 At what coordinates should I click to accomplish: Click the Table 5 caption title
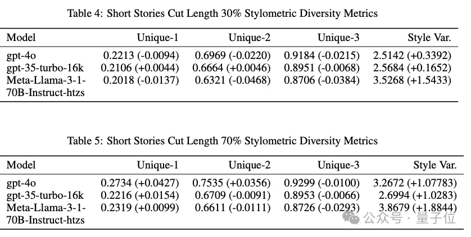(x=223, y=140)
